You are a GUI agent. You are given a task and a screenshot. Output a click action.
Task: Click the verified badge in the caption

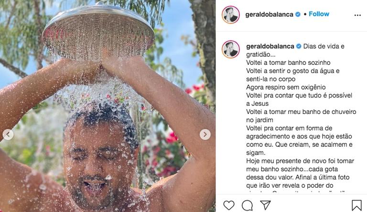tap(299, 46)
